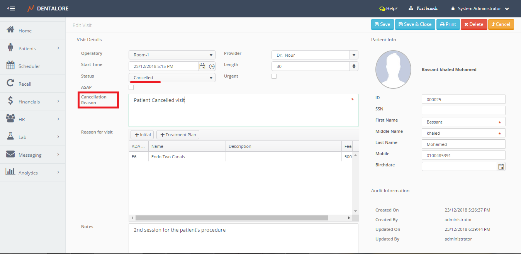Image resolution: width=521 pixels, height=254 pixels.
Task: Click the red Delete button
Action: 473,24
